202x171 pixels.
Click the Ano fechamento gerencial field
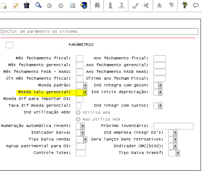point(159,65)
